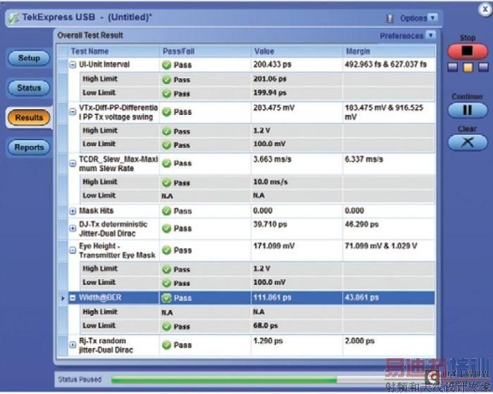Select the value 283.475 mV
Viewport: 493px width, 394px height.
click(274, 108)
